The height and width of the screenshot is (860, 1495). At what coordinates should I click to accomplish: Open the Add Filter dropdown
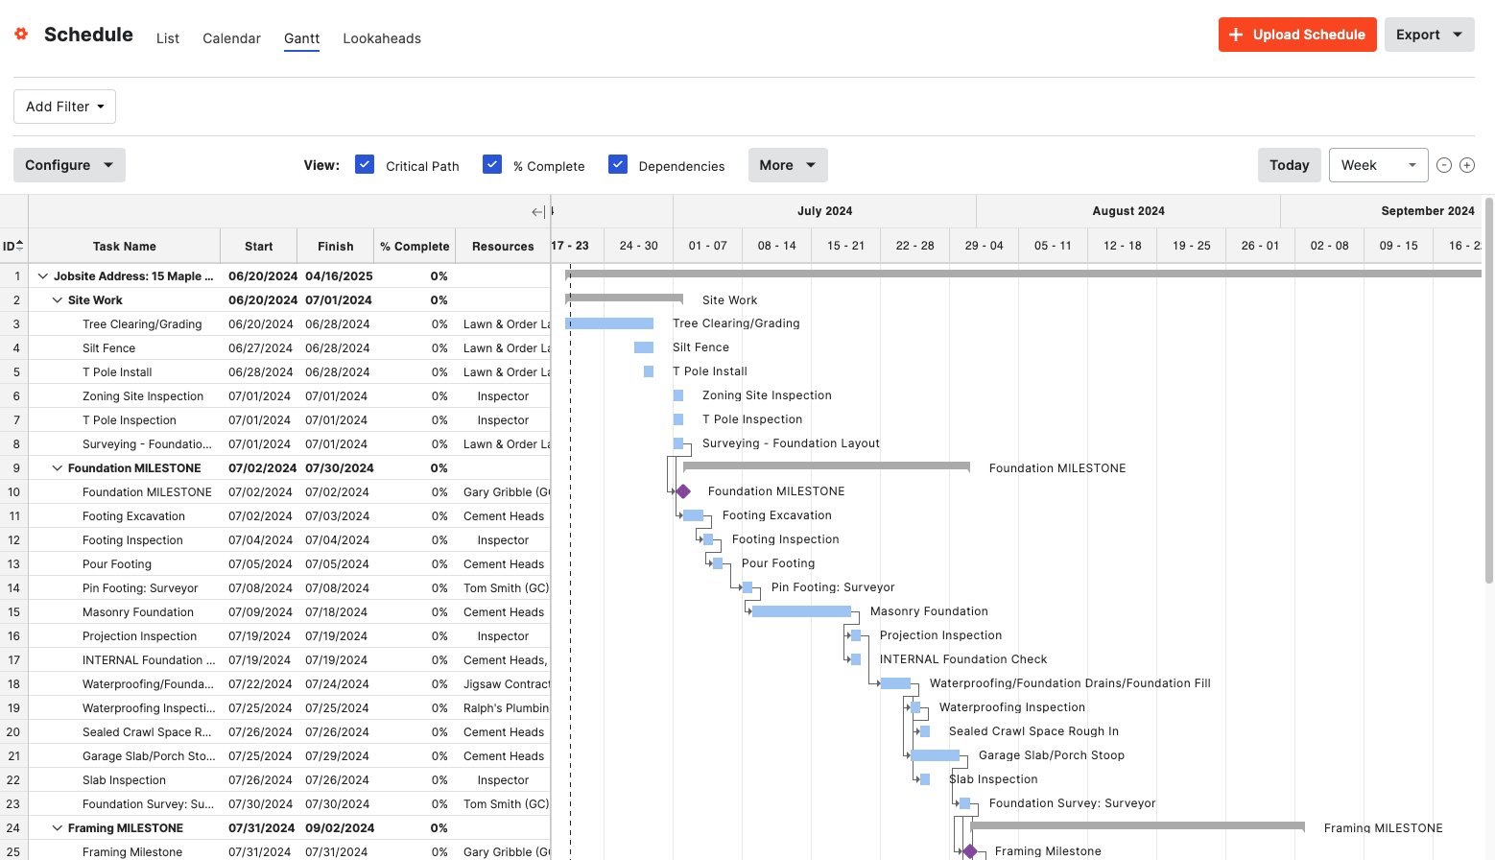click(64, 107)
